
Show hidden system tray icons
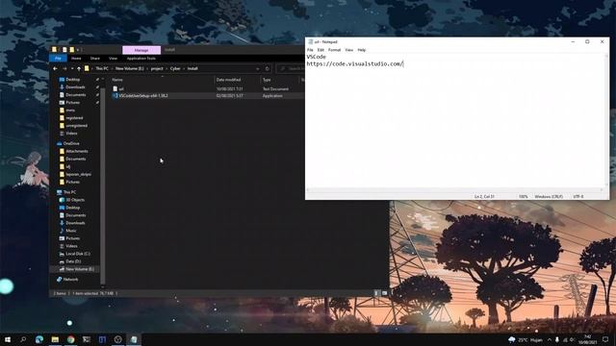coord(550,339)
